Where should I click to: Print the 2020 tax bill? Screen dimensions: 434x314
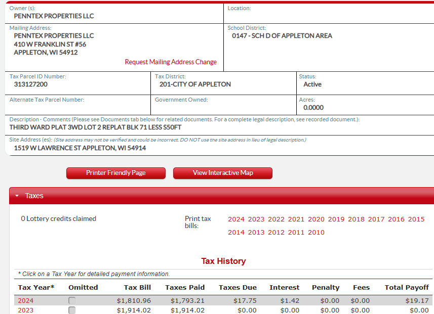tap(316, 219)
